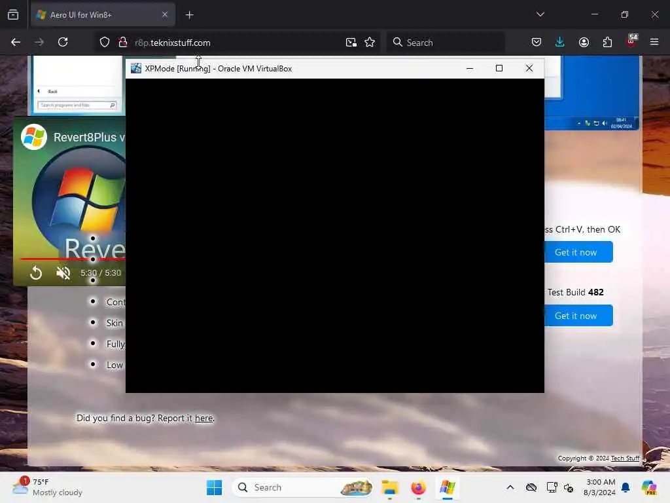This screenshot has height=503, width=670.
Task: Close the XPMode VirtualBox window
Action: (x=529, y=68)
